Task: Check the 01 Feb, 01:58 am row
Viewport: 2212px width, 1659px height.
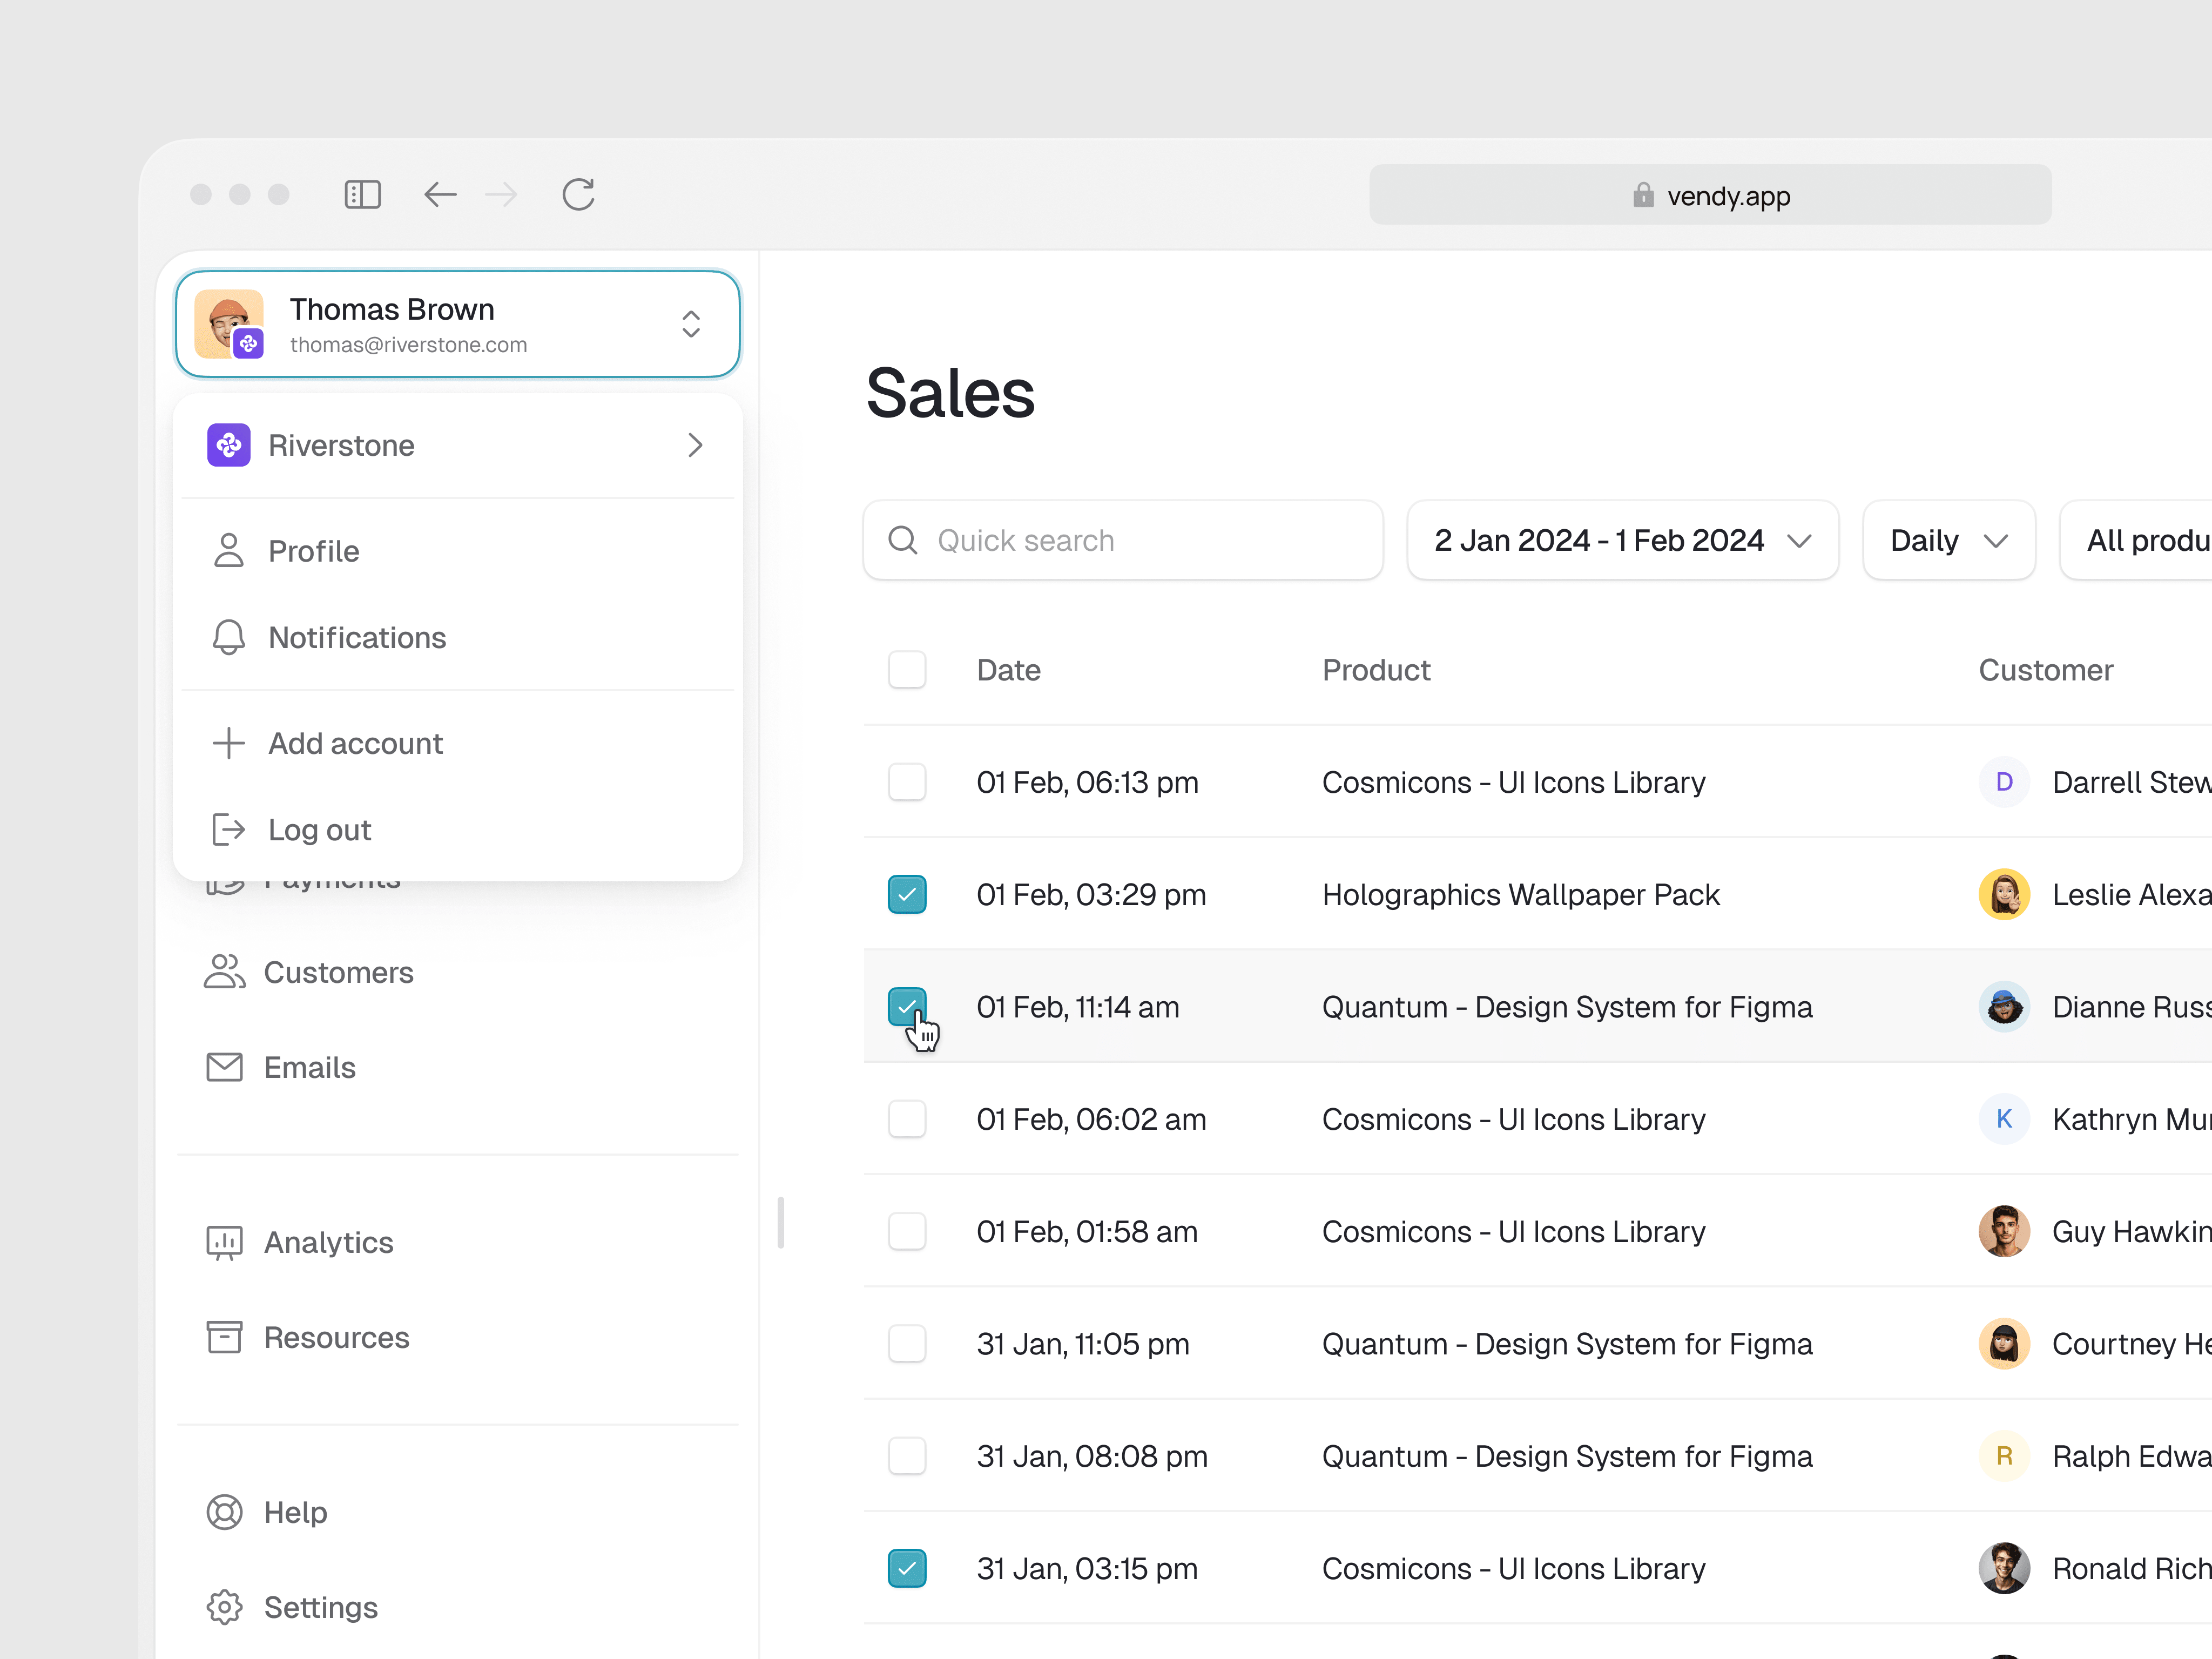Action: (907, 1231)
